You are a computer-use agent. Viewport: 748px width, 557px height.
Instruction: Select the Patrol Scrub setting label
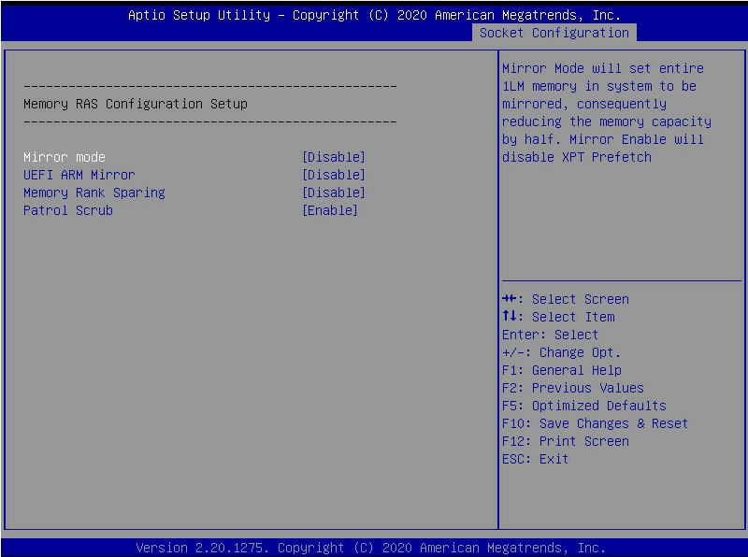(x=68, y=210)
